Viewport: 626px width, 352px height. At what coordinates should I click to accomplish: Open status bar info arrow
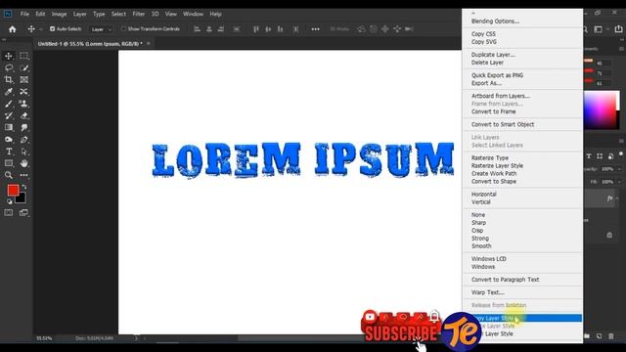coord(136,338)
